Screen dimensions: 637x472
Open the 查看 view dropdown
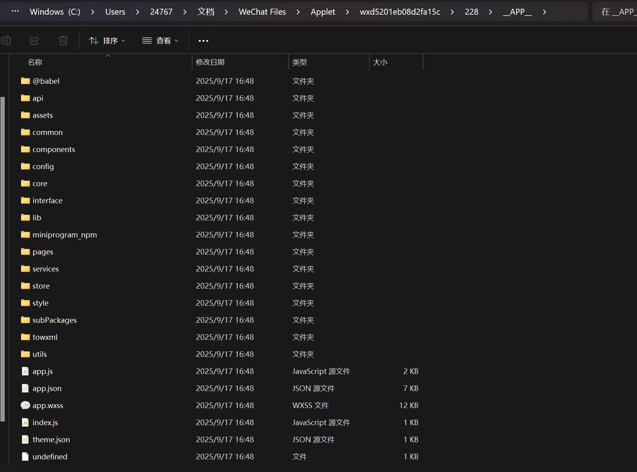[160, 40]
